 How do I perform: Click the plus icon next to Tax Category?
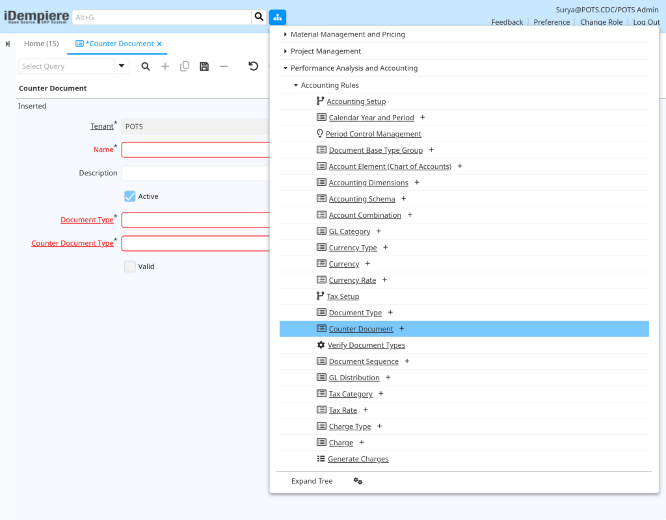point(381,394)
